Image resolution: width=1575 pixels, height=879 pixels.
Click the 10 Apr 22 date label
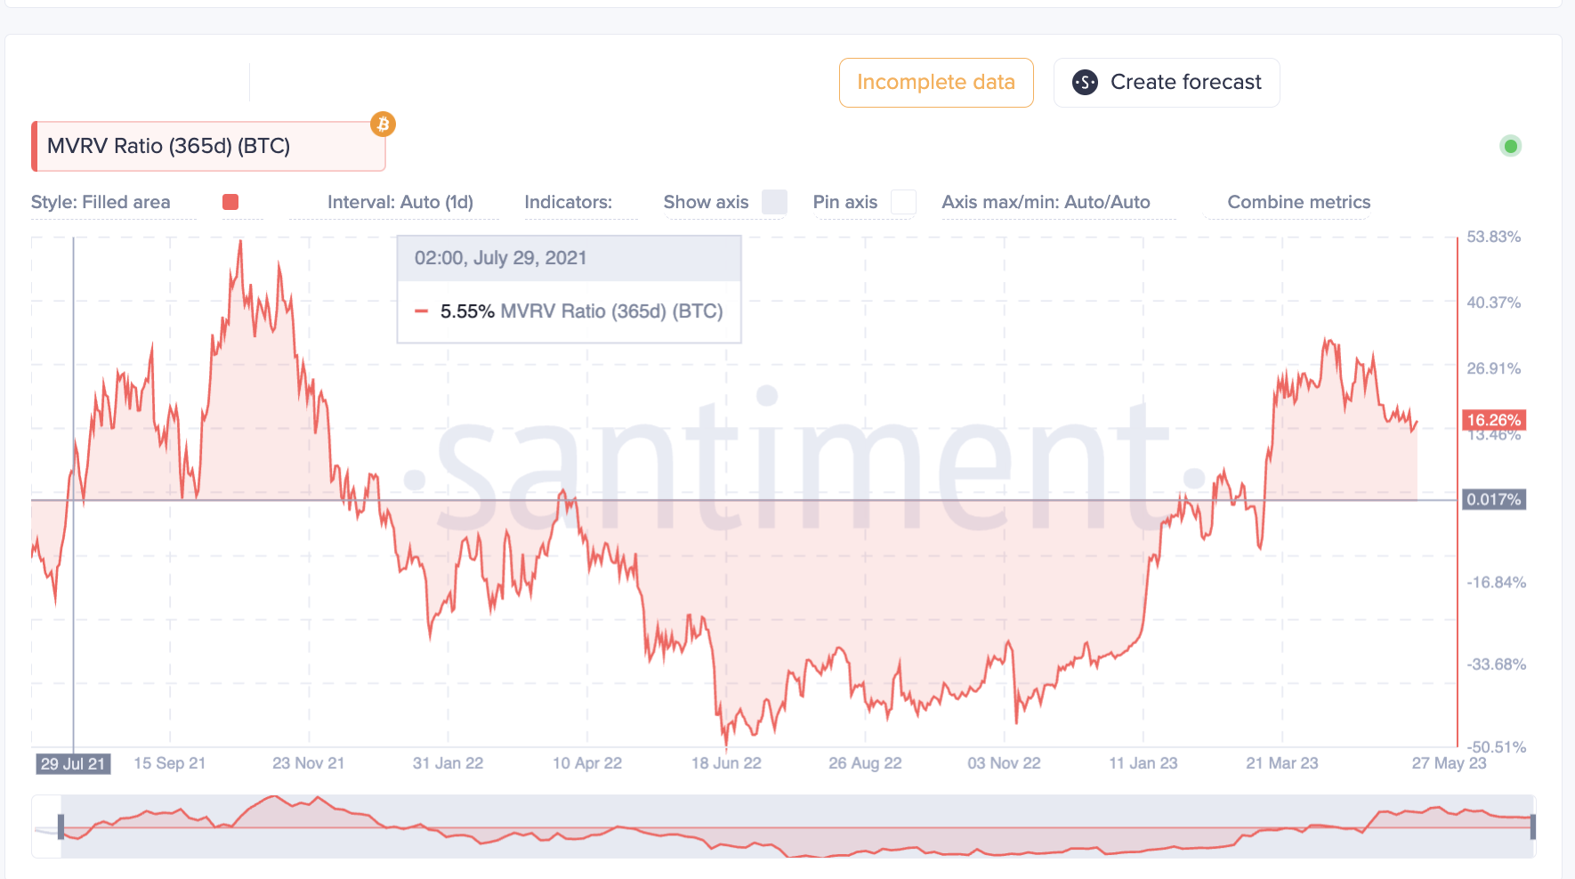587,763
